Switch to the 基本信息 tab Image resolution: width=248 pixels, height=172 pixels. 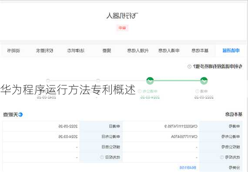pos(200,51)
